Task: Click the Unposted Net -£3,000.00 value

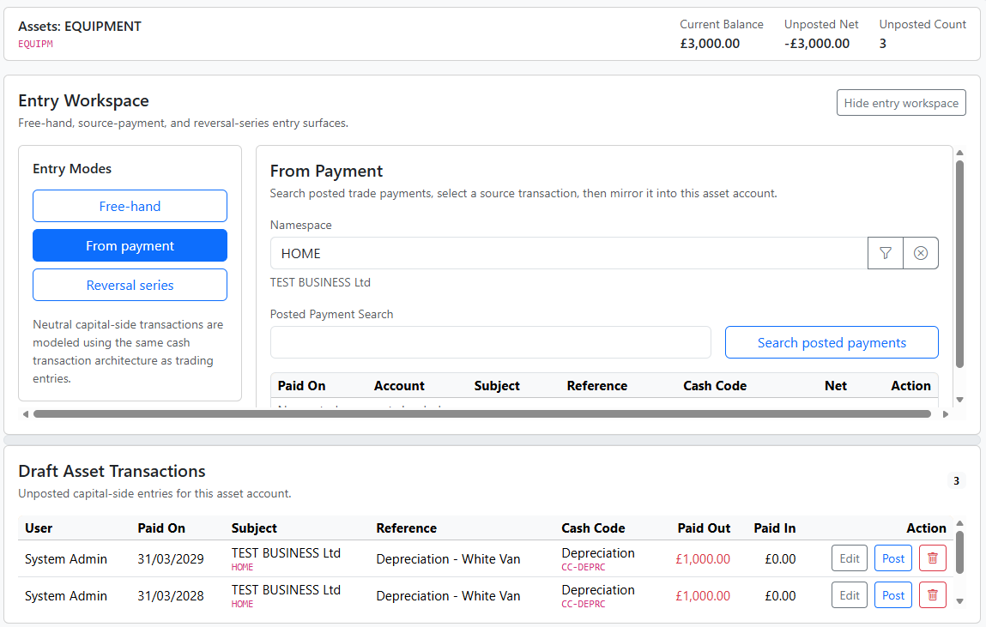Action: coord(817,44)
